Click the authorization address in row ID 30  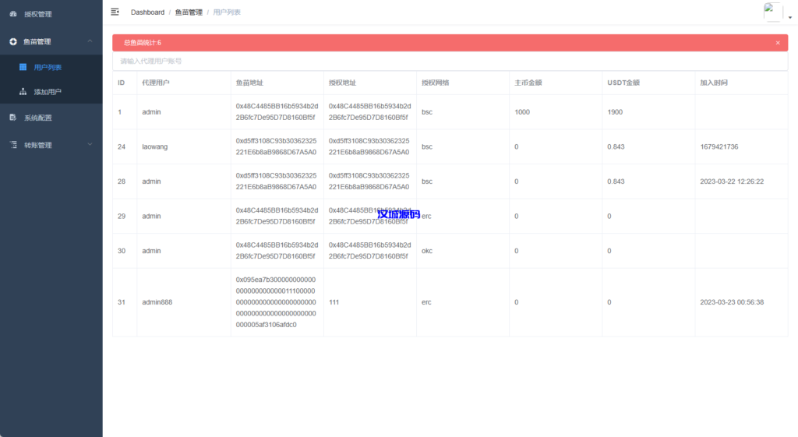pyautogui.click(x=370, y=251)
